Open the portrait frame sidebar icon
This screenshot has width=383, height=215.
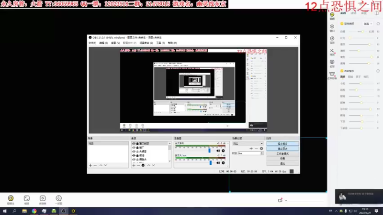[x=332, y=64]
